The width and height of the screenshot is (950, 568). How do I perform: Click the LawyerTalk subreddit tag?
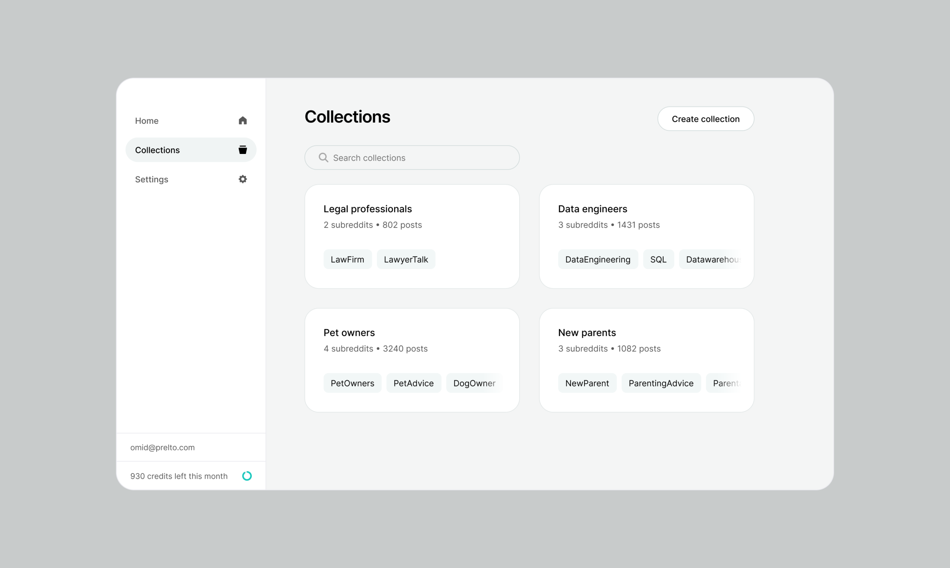[406, 259]
